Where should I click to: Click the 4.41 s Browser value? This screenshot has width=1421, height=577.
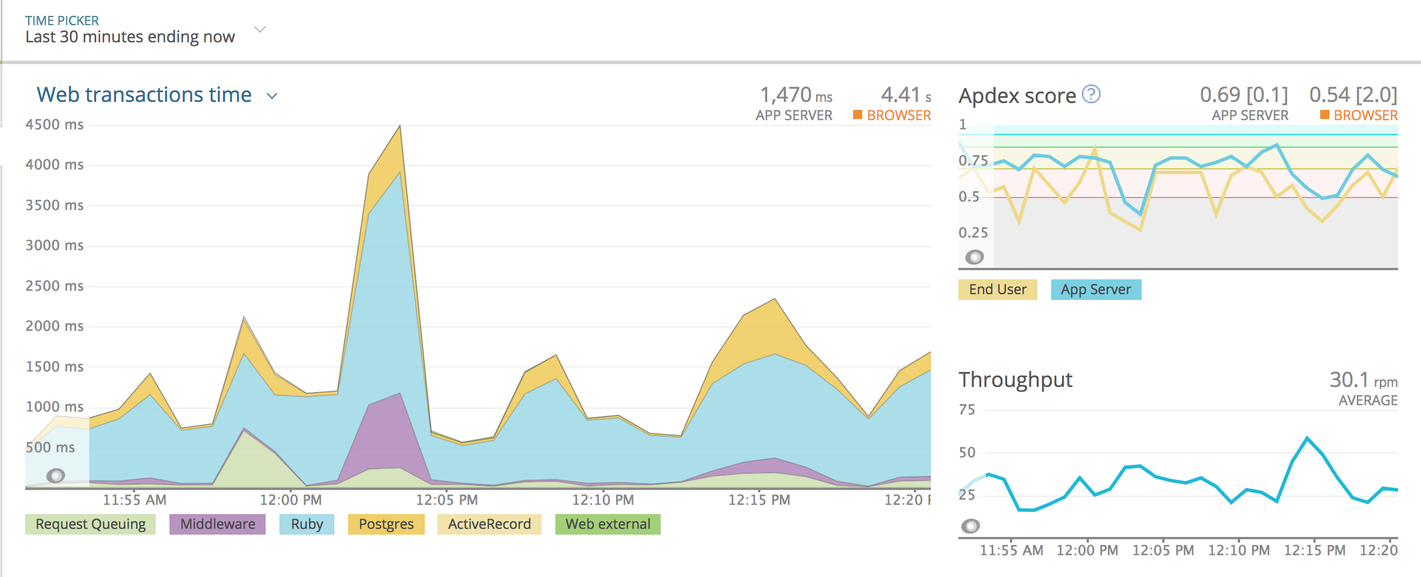point(906,95)
